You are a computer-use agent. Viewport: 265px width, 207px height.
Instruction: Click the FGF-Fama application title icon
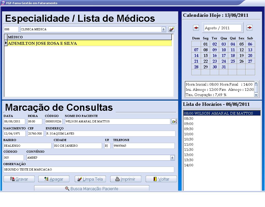pyautogui.click(x=3, y=3)
